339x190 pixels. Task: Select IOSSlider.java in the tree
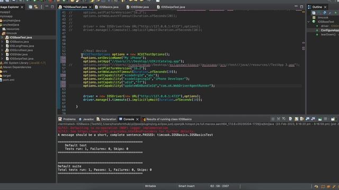click(x=19, y=54)
